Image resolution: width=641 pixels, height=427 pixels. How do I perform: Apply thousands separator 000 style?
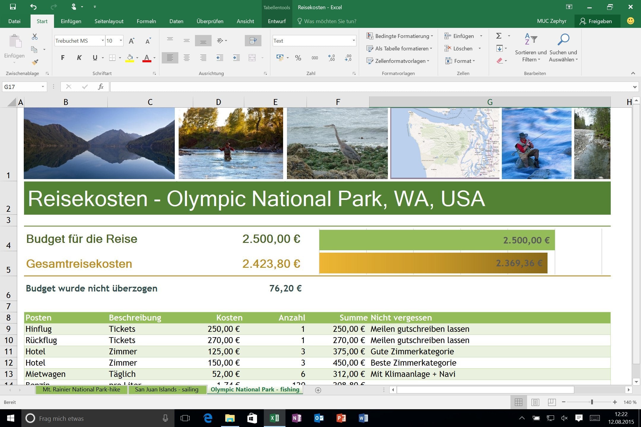pos(315,58)
